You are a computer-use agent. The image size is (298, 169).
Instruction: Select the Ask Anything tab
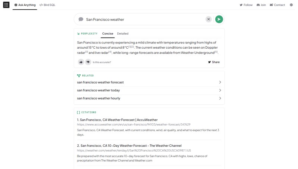pyautogui.click(x=25, y=5)
